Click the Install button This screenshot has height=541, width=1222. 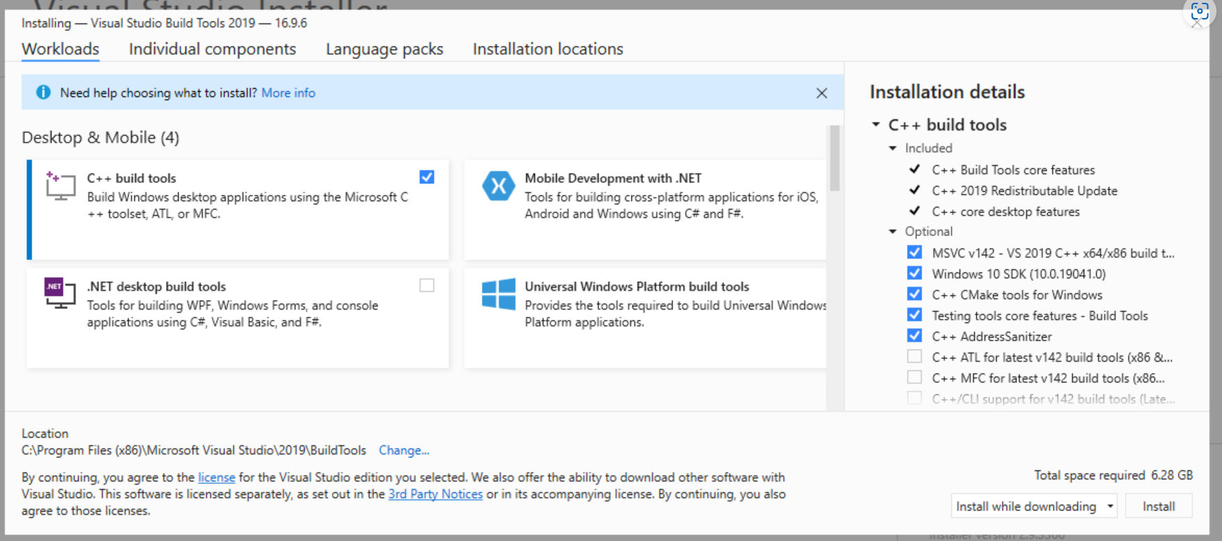tap(1158, 506)
